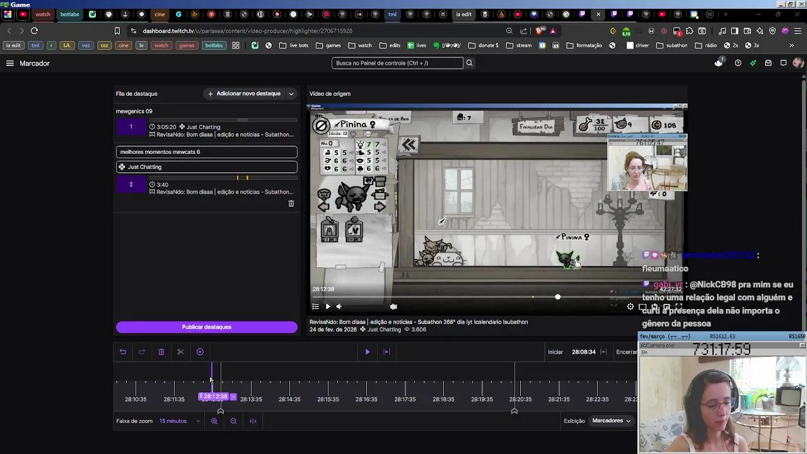The image size is (807, 454).
Task: Open the ia edit bookmark
Action: 13,45
